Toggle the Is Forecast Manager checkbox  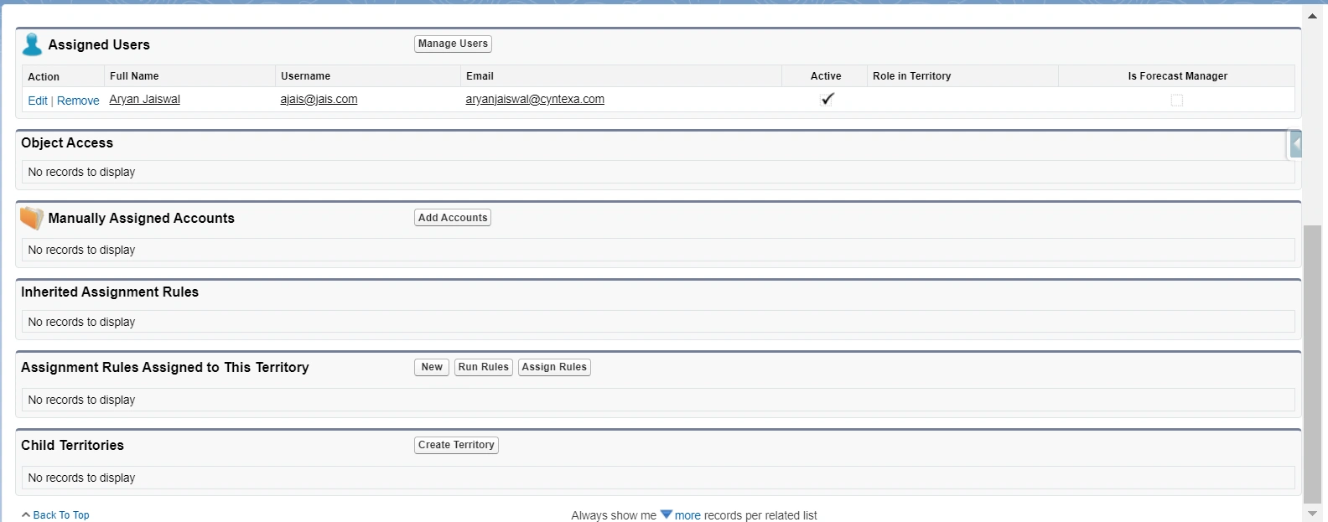(x=1176, y=101)
